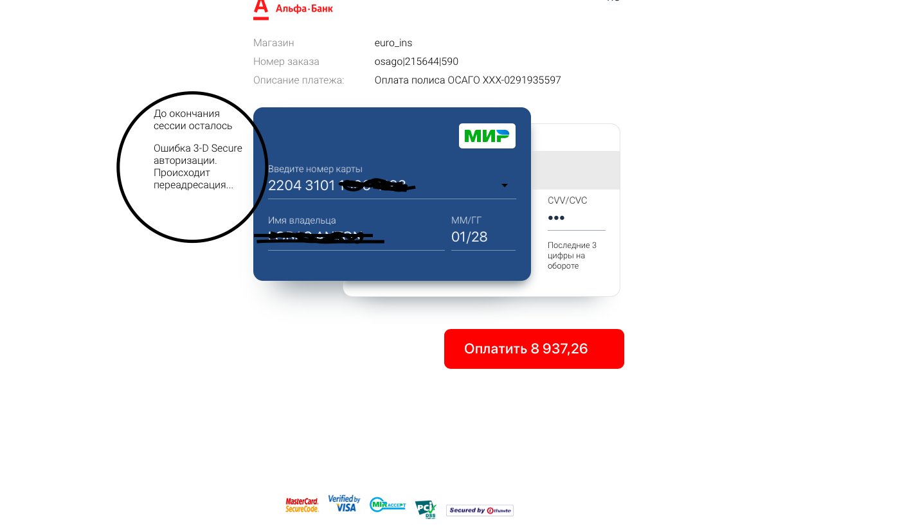This screenshot has width=909, height=525.
Task: Click the MIR card logo
Action: pos(487,136)
